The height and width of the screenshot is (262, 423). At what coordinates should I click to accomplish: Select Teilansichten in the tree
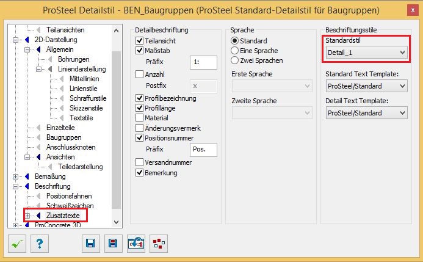coord(65,30)
